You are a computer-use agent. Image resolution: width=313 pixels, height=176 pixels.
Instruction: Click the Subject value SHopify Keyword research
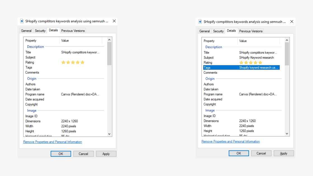257,58
